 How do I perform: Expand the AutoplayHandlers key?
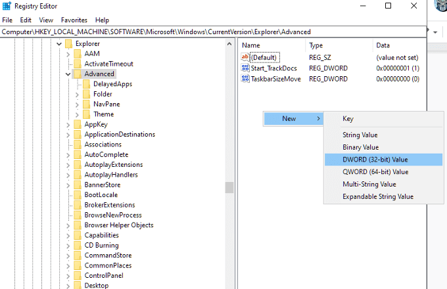(x=68, y=175)
